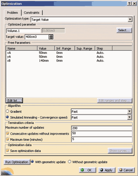Click the Cancel button
Screen dimensions: 138x176
click(x=126, y=170)
